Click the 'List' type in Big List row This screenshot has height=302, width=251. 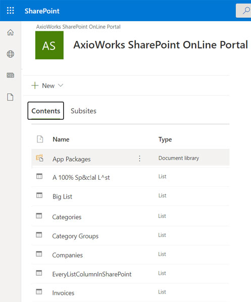pos(162,195)
